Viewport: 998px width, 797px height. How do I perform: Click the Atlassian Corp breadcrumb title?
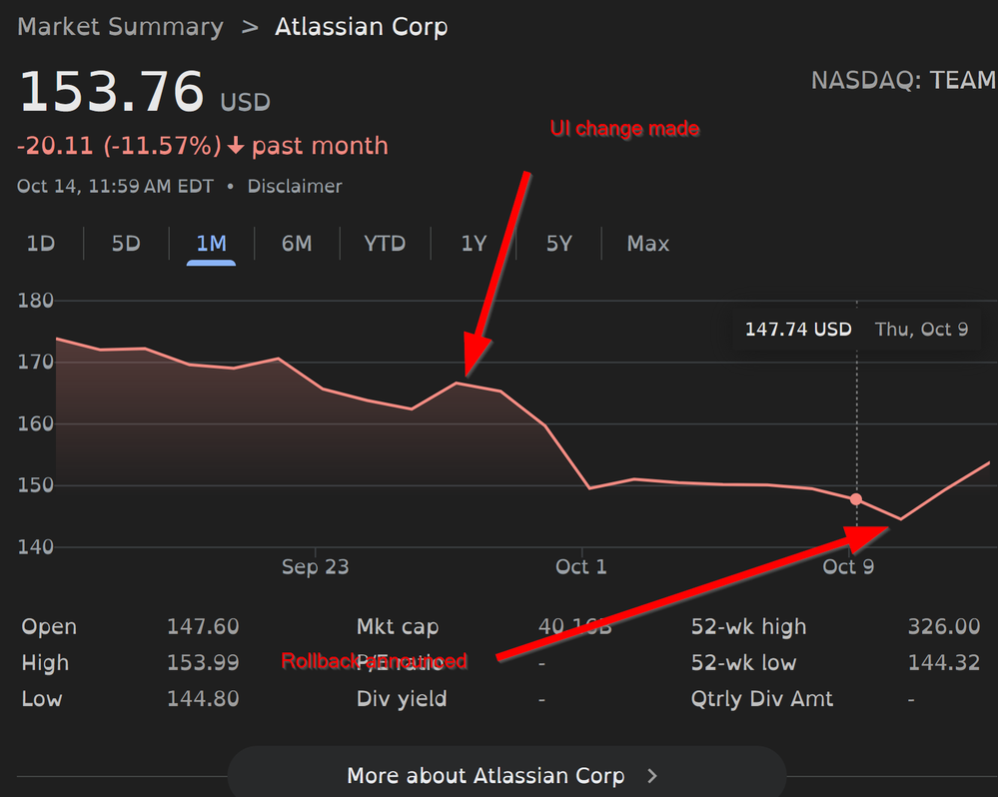(x=362, y=27)
